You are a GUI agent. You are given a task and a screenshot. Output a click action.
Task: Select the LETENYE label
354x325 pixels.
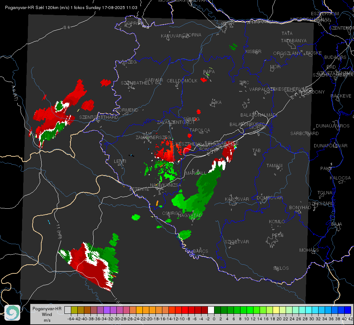(139, 189)
